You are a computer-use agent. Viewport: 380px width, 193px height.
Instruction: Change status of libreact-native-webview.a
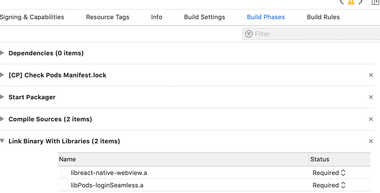329,173
